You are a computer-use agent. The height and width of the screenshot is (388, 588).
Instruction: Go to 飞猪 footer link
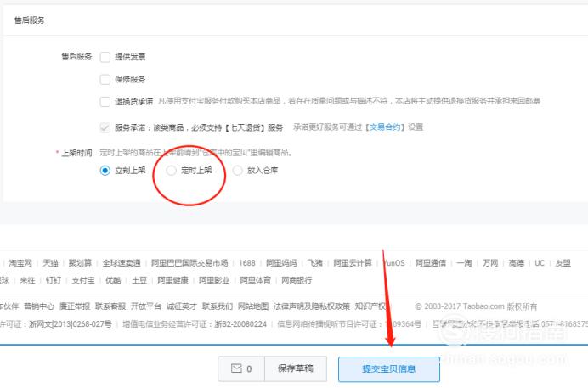(x=315, y=263)
